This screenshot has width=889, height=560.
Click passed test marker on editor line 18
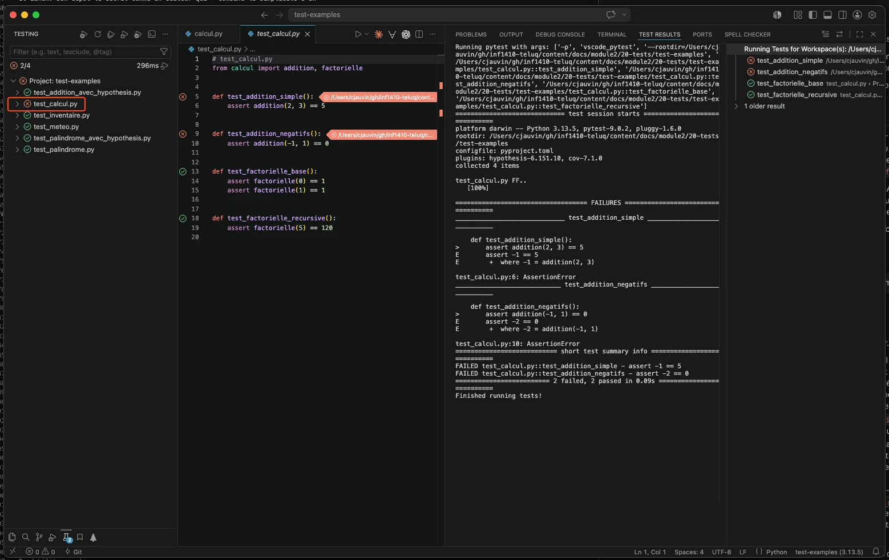pyautogui.click(x=183, y=218)
